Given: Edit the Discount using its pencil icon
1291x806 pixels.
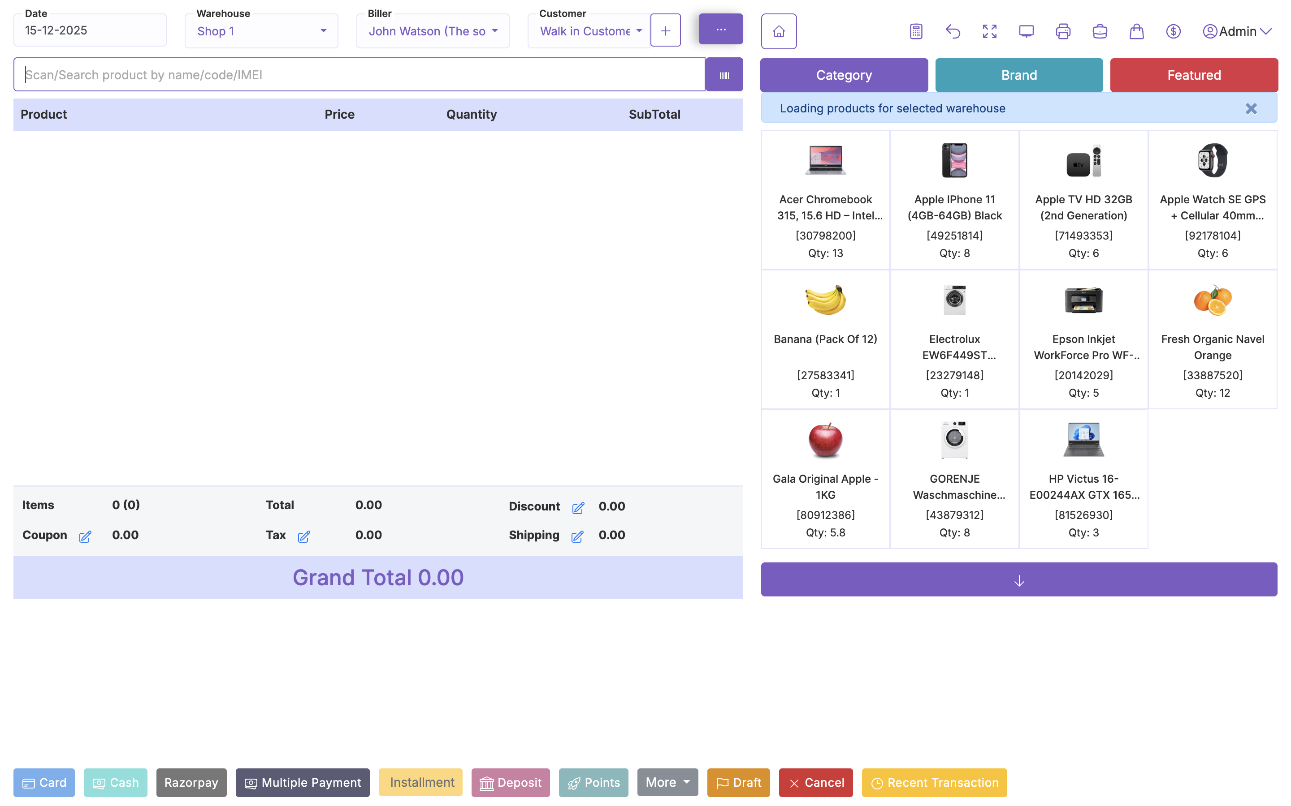Looking at the screenshot, I should [578, 507].
